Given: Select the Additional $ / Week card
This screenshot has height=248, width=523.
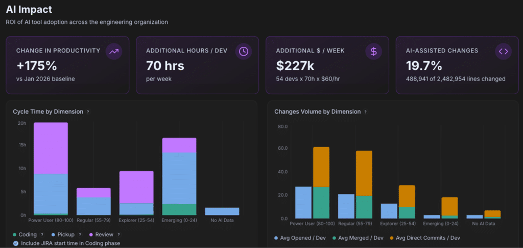Looking at the screenshot, I should 327,65.
